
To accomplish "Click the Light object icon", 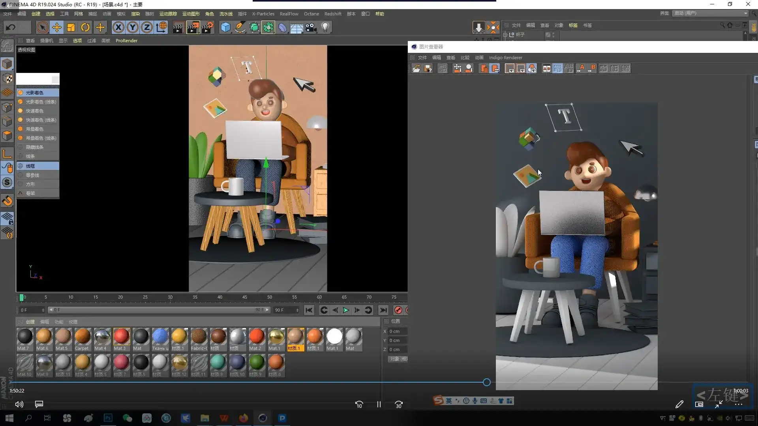I will pyautogui.click(x=325, y=27).
